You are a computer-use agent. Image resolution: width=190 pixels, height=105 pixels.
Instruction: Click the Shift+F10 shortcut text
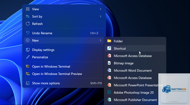click(x=96, y=83)
